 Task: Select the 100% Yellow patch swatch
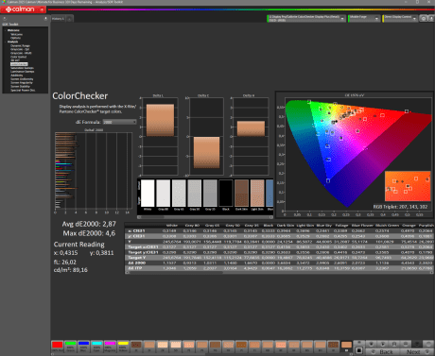point(123,347)
